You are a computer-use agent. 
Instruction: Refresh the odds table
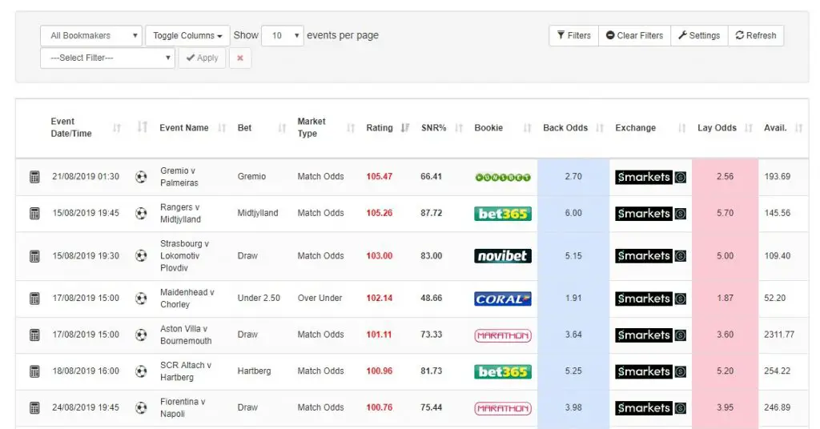(x=756, y=35)
